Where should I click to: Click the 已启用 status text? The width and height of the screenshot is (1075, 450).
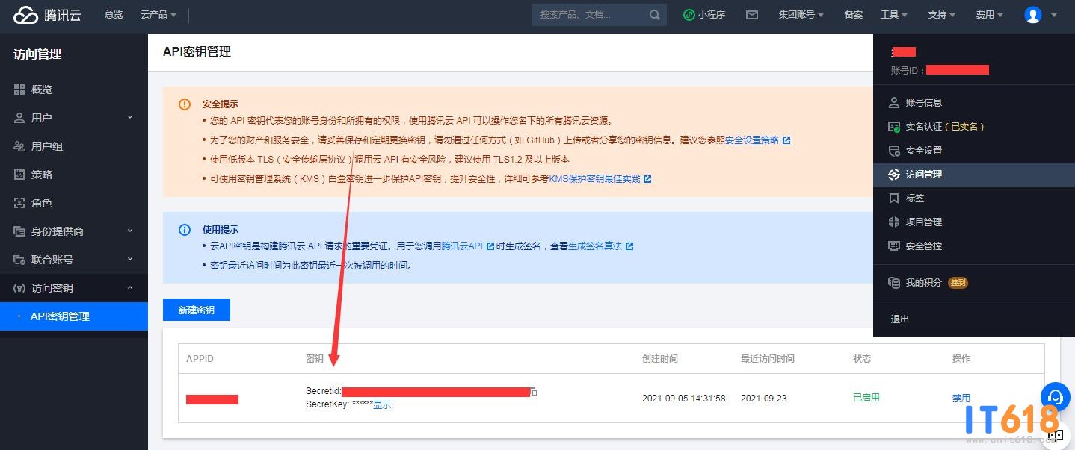click(866, 398)
